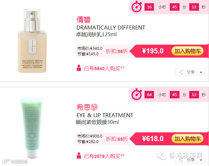Viewport: 209px width, 166px height.
Task: Click the Clinique lotion bottle image
Action: [x=32, y=41]
